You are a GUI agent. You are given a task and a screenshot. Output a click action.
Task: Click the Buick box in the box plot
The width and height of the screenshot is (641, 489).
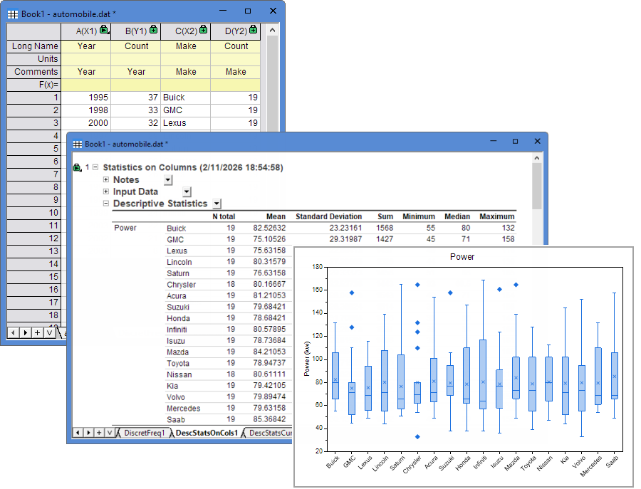tap(335, 375)
